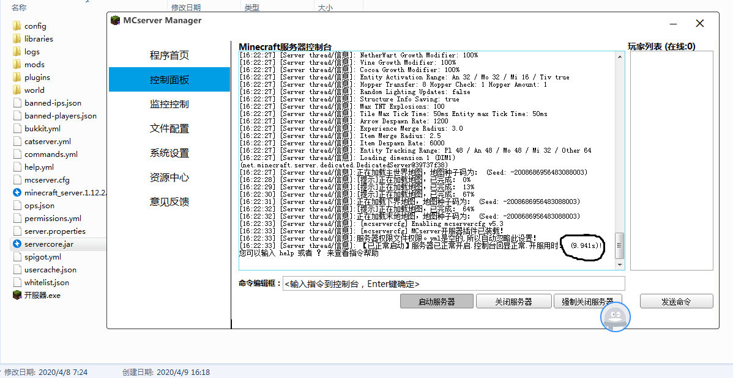Click the server.properties file icon
This screenshot has width=733, height=378.
click(x=17, y=231)
